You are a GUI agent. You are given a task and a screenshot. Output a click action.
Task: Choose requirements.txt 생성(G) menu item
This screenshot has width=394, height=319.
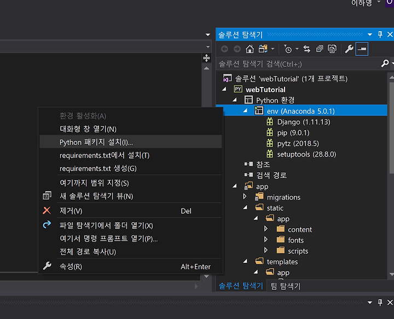(x=131, y=169)
